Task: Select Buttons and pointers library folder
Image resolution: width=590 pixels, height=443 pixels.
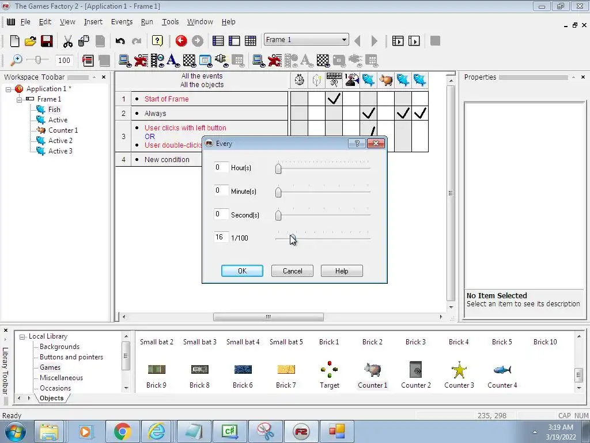Action: (71, 357)
